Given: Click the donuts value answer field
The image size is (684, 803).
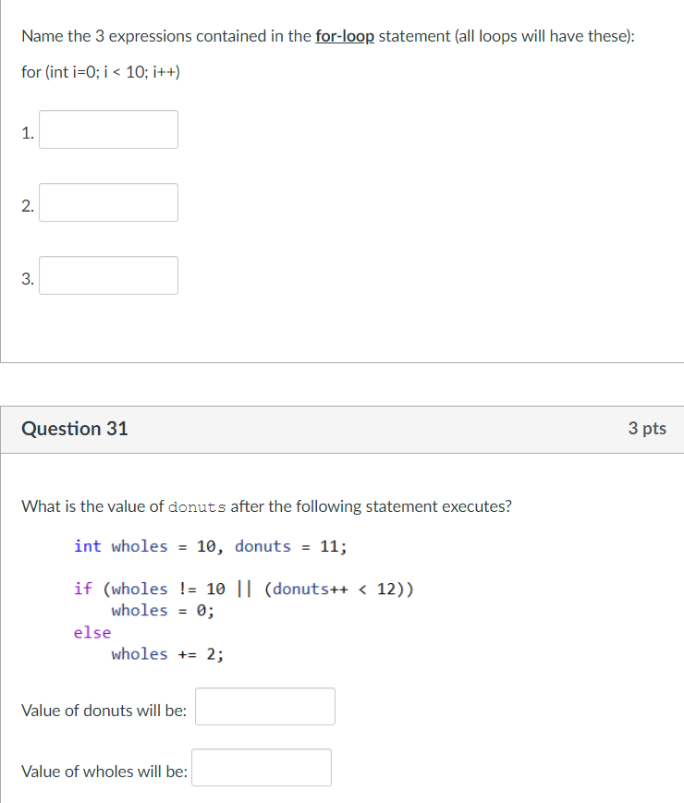Looking at the screenshot, I should point(264,706).
